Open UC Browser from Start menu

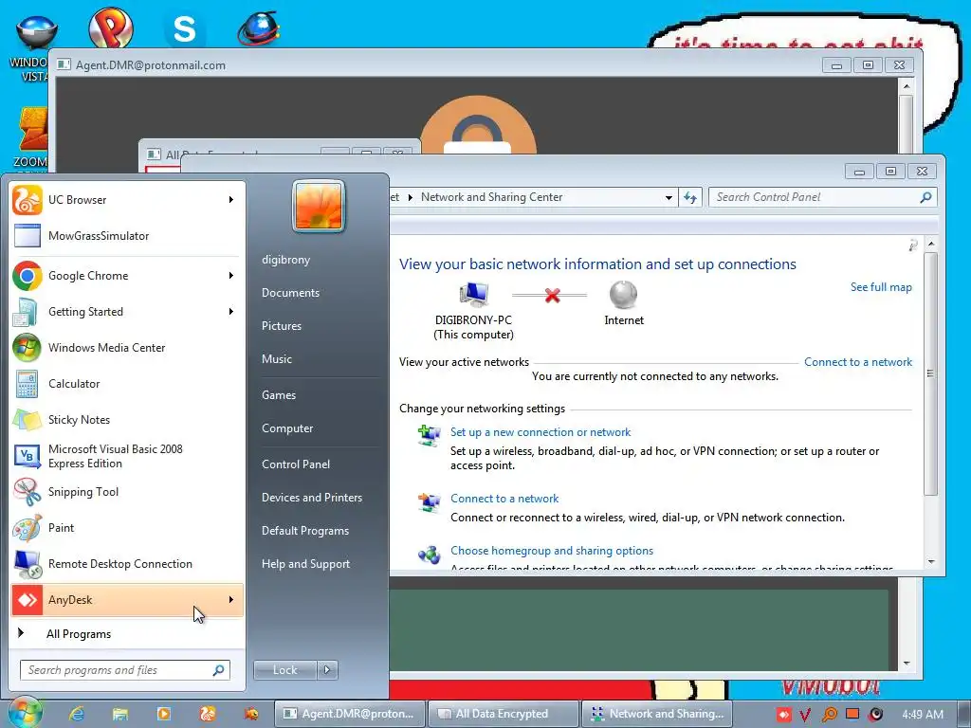coord(127,200)
